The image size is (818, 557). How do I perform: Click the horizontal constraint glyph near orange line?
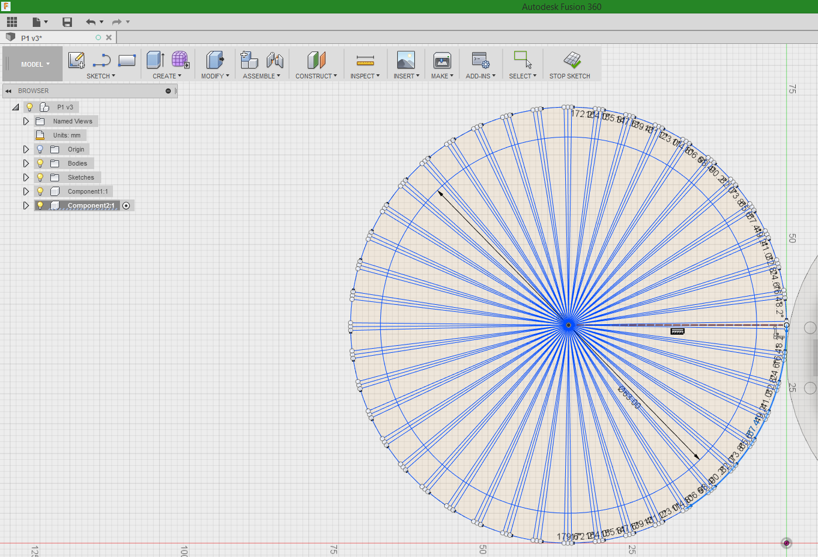tap(677, 331)
